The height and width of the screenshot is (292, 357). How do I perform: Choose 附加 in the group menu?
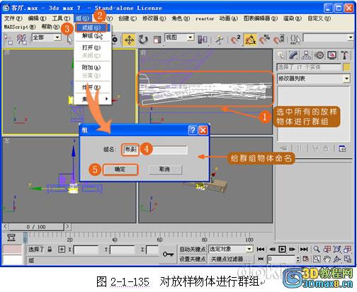[x=91, y=67]
